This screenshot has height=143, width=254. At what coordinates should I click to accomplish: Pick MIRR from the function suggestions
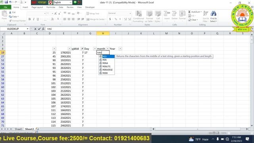(106, 73)
